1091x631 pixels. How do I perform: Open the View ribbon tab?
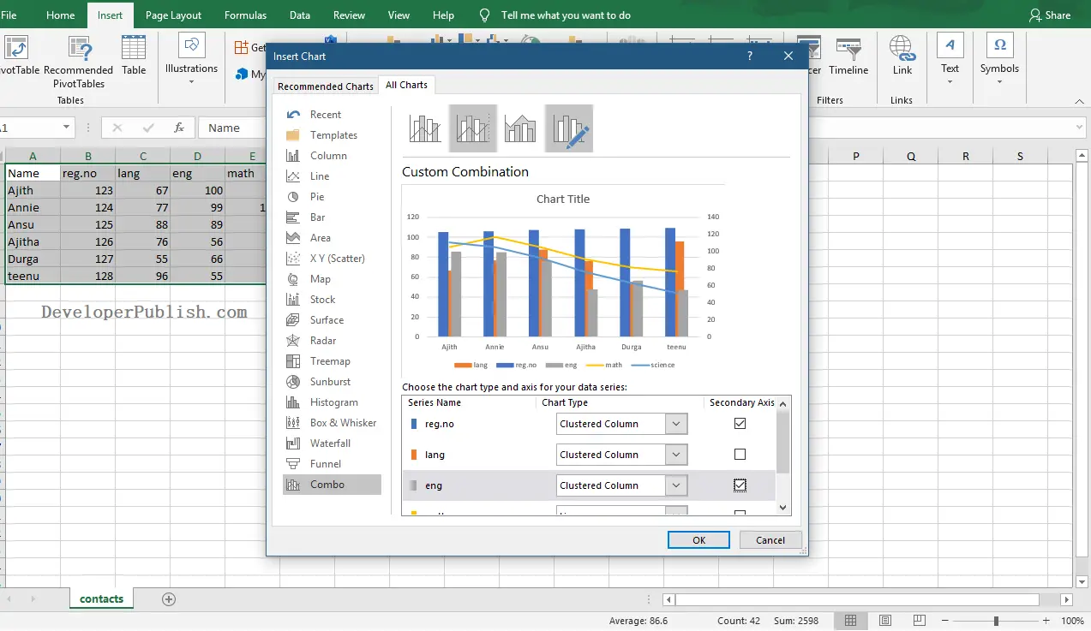[x=399, y=15]
